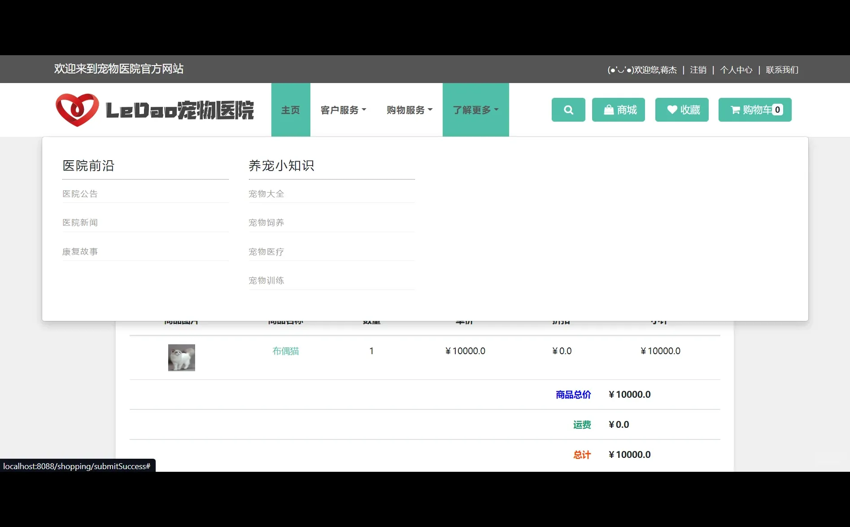Open 联系我们 in the top bar

pyautogui.click(x=781, y=70)
